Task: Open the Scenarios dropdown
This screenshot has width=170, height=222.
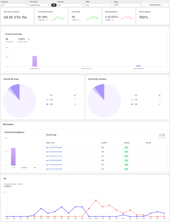Action: 14,5
